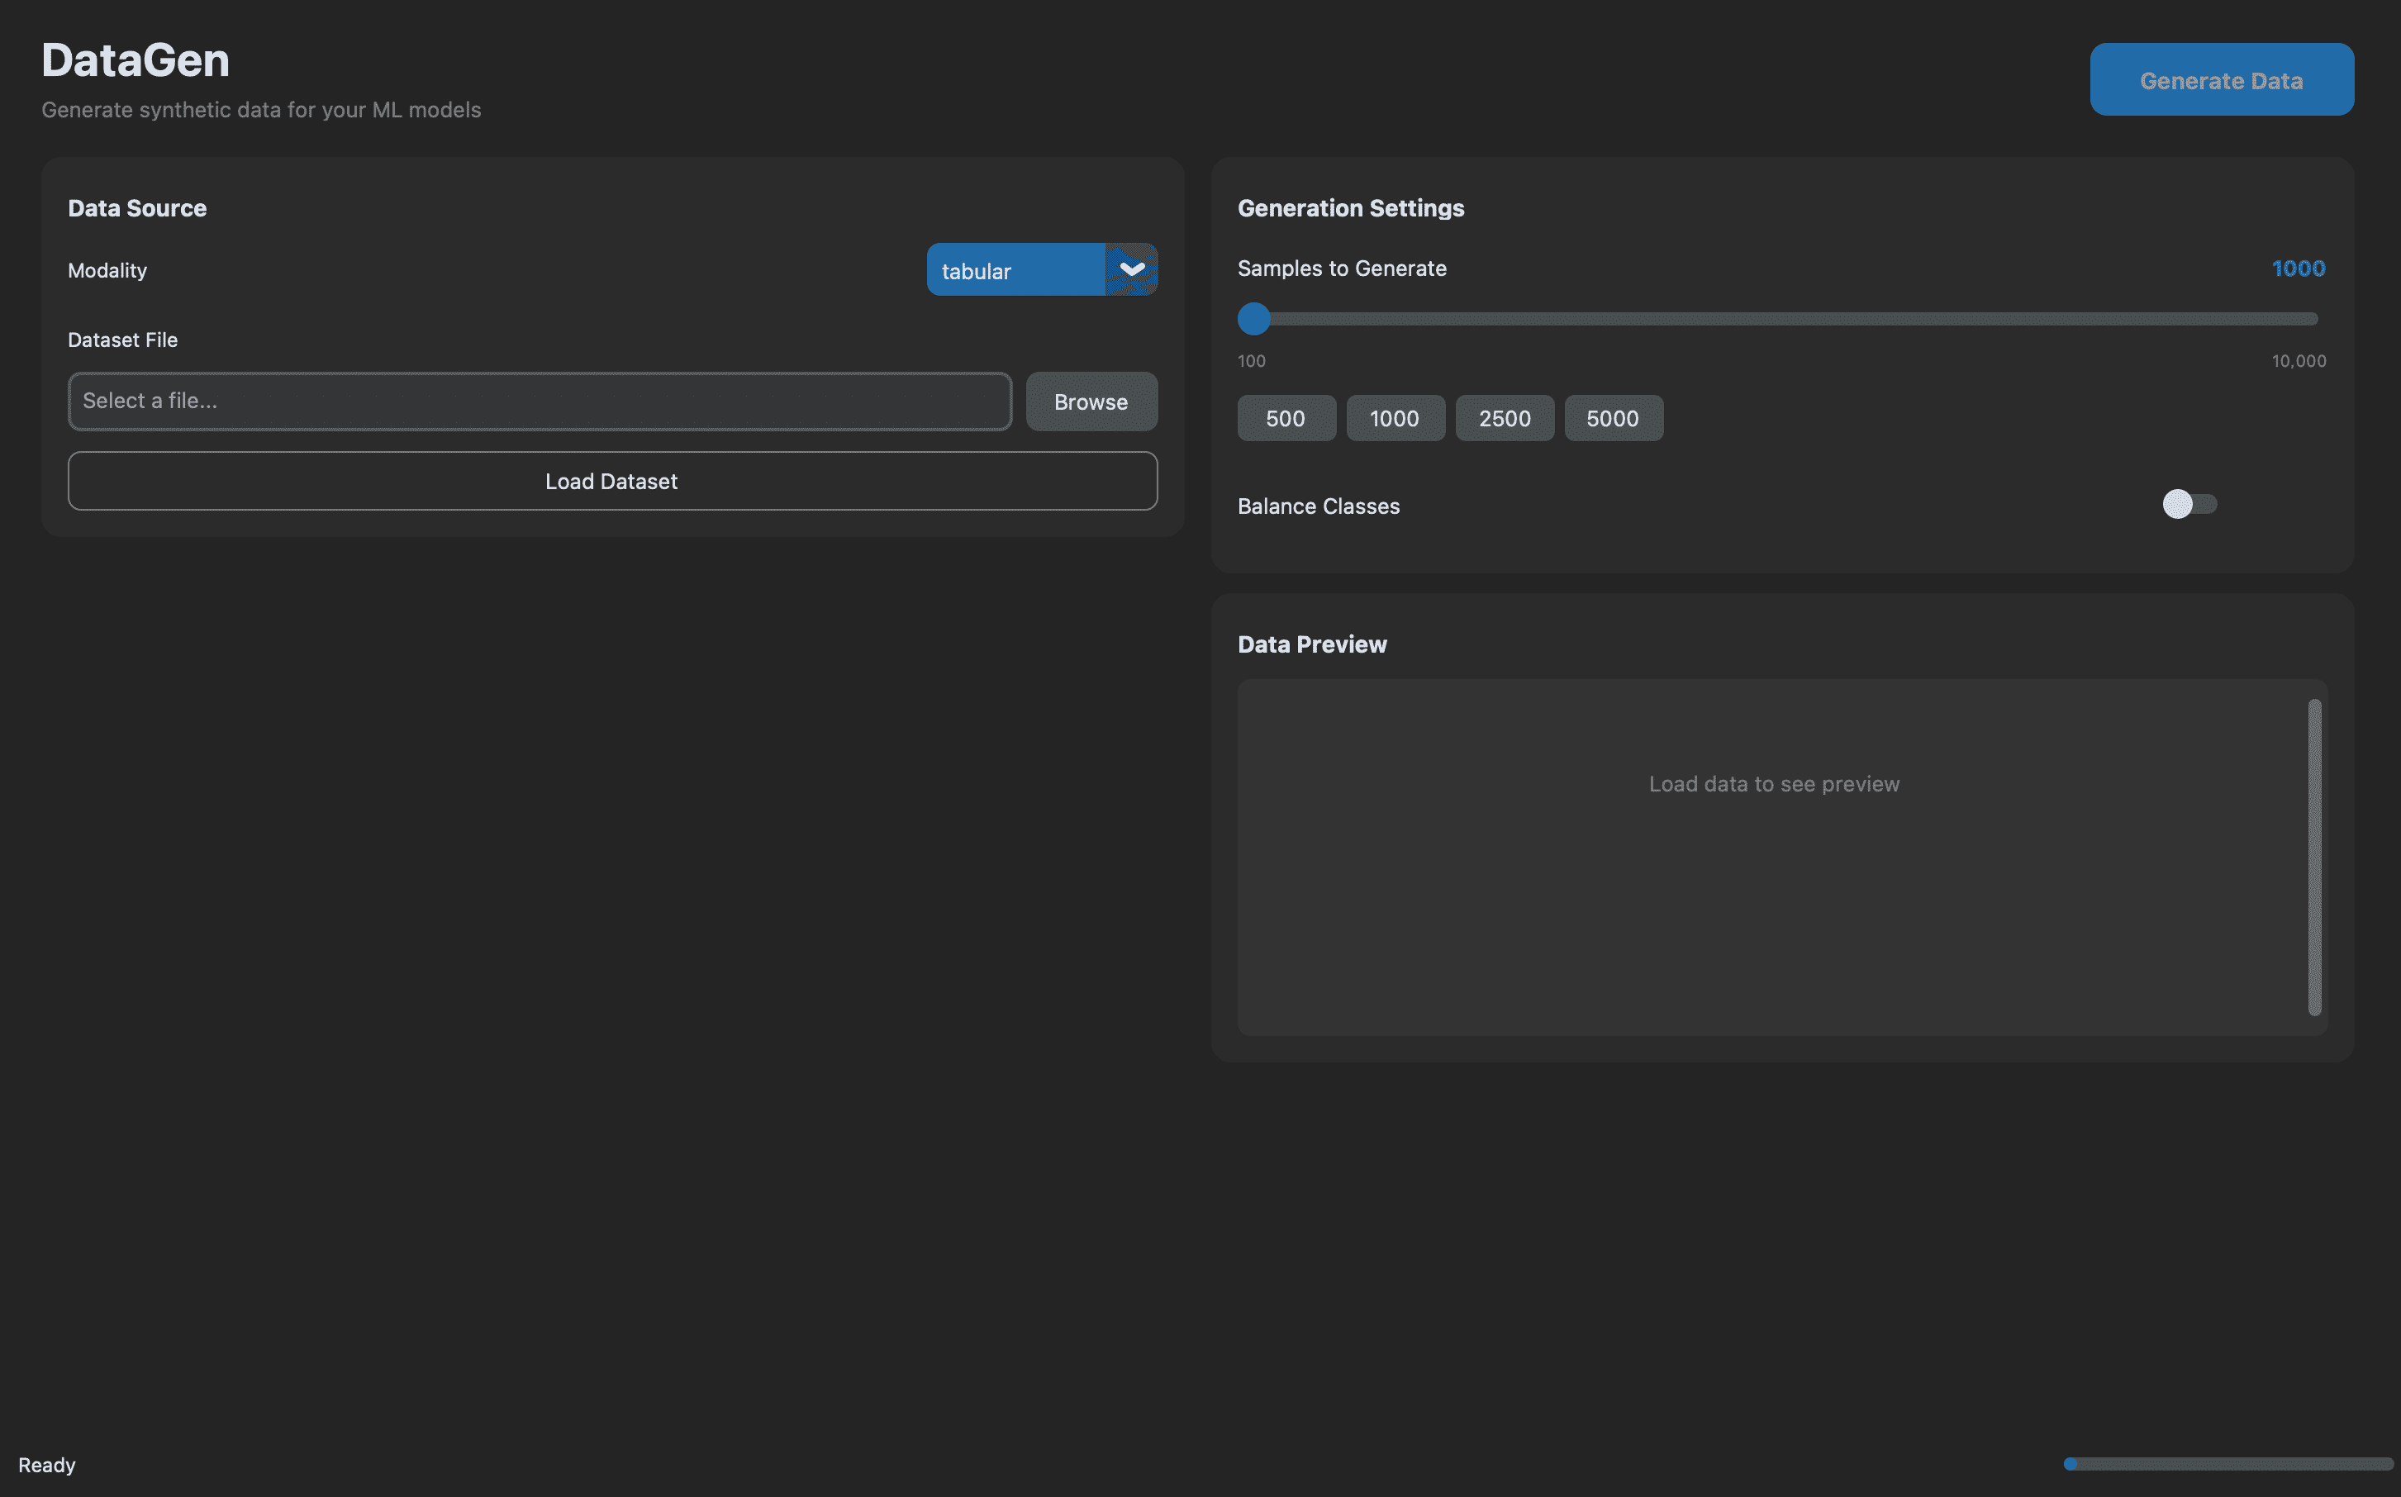Image resolution: width=2401 pixels, height=1497 pixels.
Task: Expand the tabular modality selector chevron
Action: [x=1131, y=269]
